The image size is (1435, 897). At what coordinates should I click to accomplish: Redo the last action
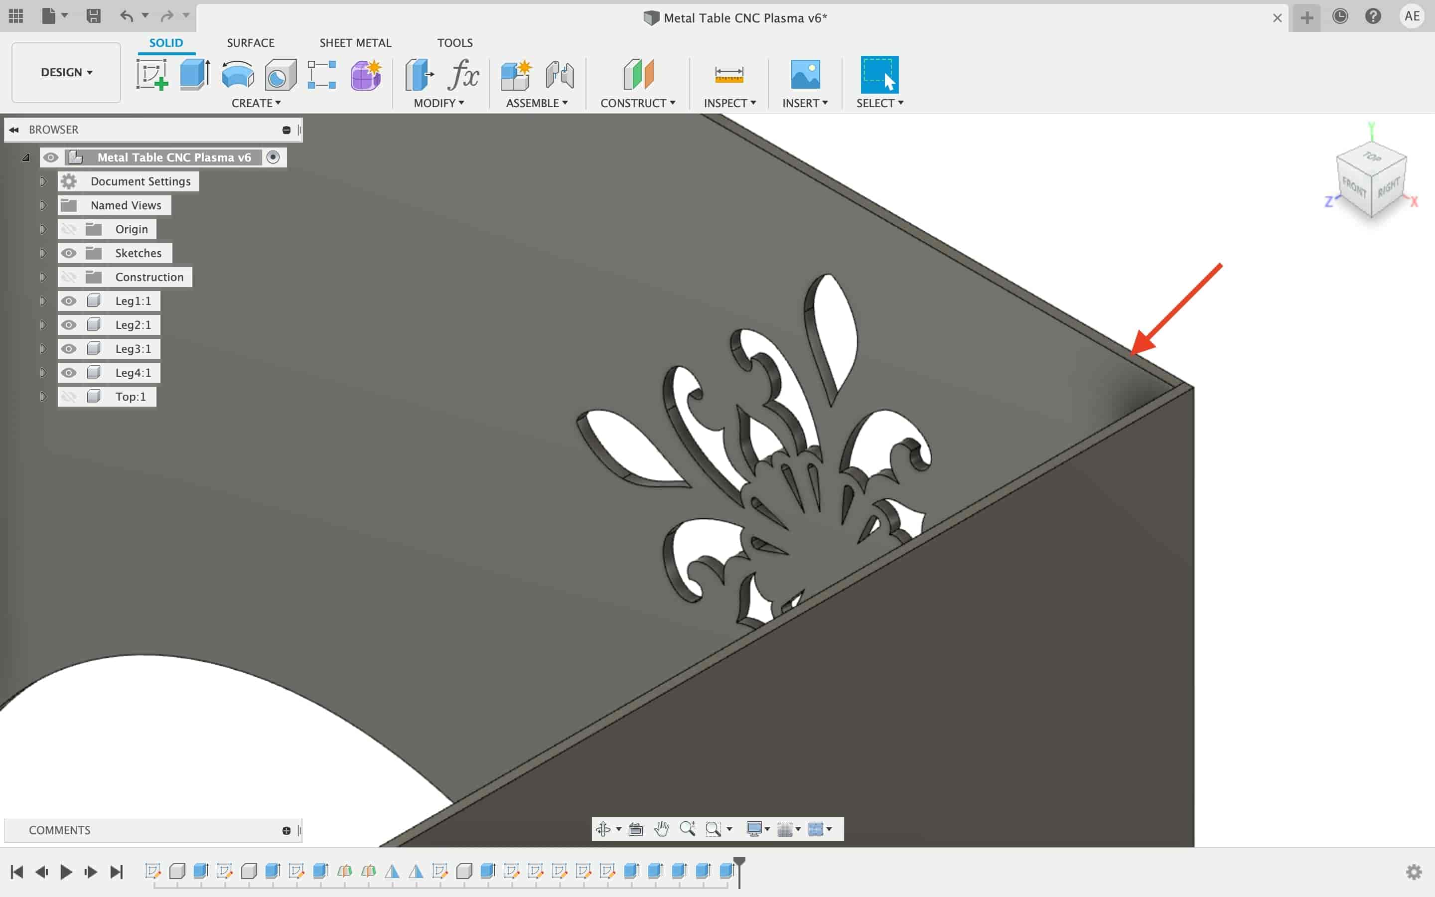(x=167, y=16)
